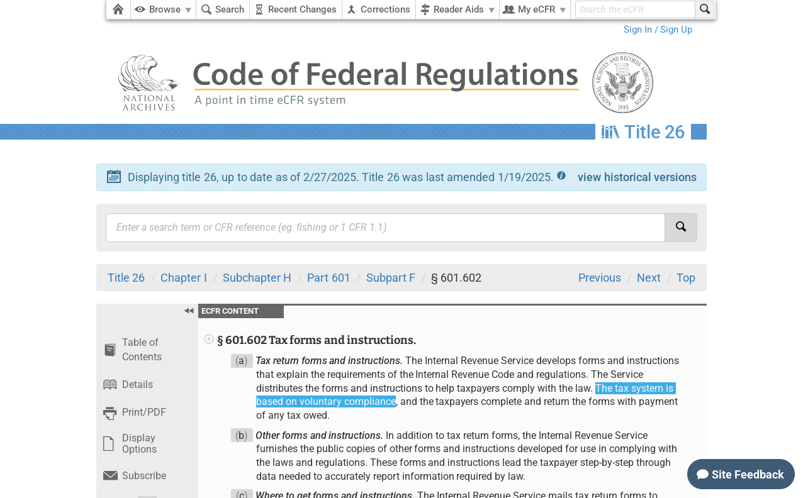
Task: Go to the Previous section
Action: 600,278
